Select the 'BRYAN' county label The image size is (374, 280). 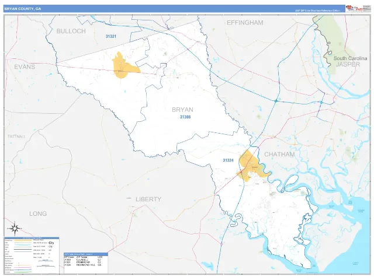point(182,110)
